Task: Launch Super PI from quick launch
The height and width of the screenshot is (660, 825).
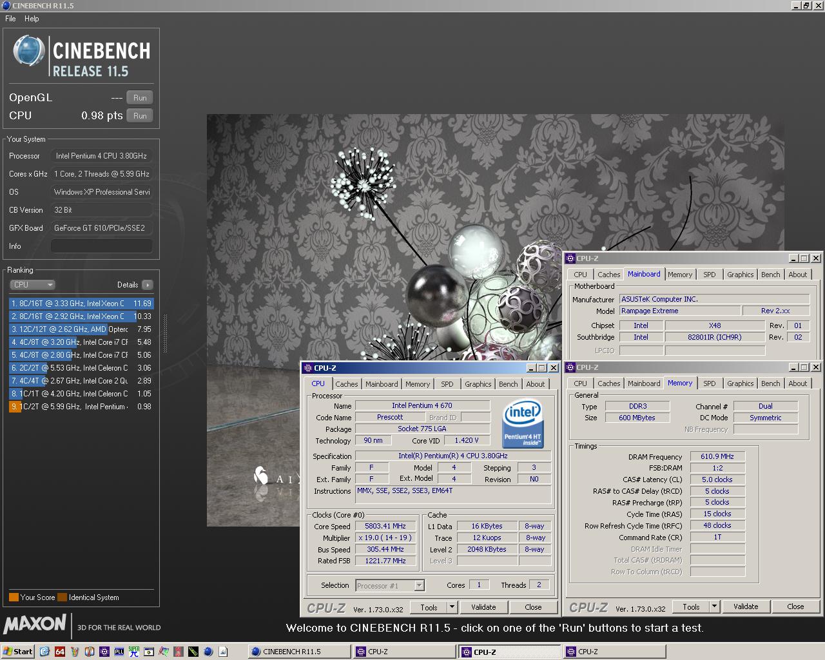Action: 134,652
